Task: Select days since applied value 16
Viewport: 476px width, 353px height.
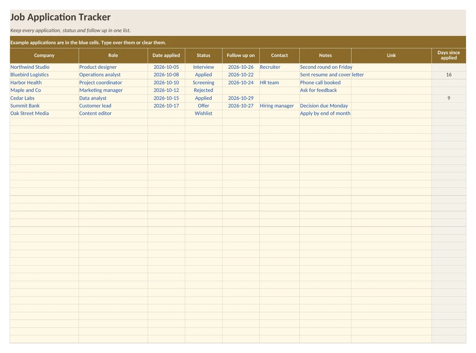Action: coord(449,75)
